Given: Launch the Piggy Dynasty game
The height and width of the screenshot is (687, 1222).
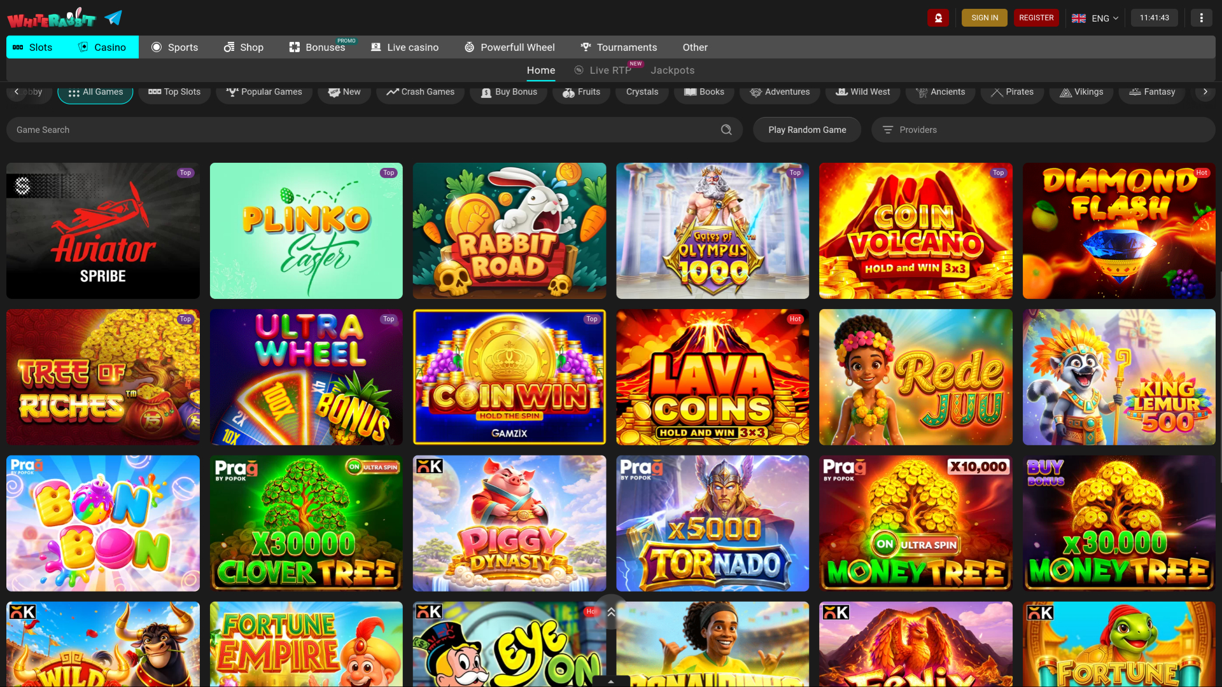Looking at the screenshot, I should 509,524.
